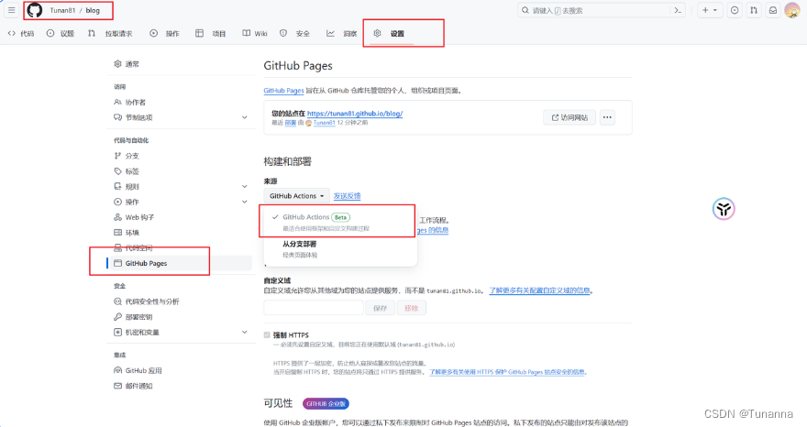Toggle the 强制 HTTPS checkbox
Viewport: 807px width, 427px height.
267,335
